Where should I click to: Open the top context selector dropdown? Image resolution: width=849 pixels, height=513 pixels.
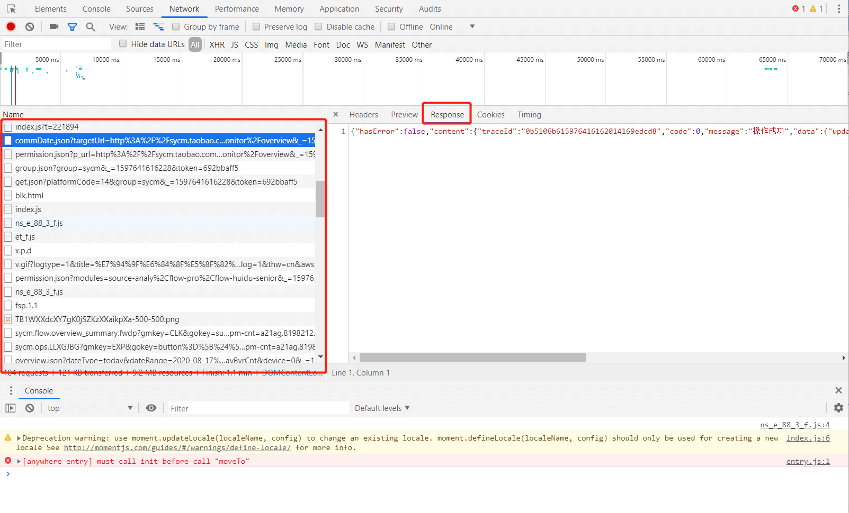pos(90,408)
